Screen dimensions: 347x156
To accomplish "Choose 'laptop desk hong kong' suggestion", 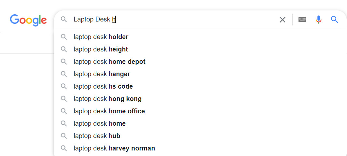I will click(x=107, y=99).
